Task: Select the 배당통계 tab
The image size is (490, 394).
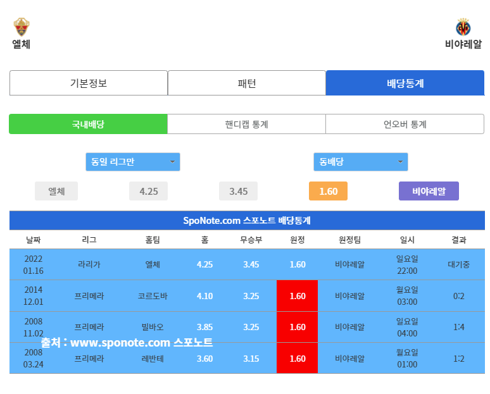Action: [x=405, y=83]
